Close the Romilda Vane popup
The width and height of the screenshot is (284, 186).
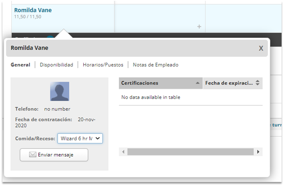point(261,48)
